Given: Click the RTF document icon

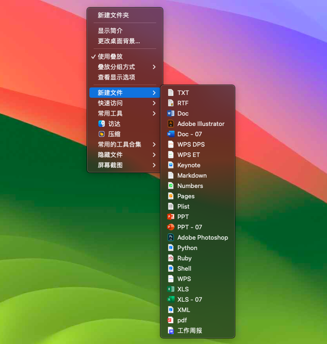Looking at the screenshot, I should coord(171,103).
